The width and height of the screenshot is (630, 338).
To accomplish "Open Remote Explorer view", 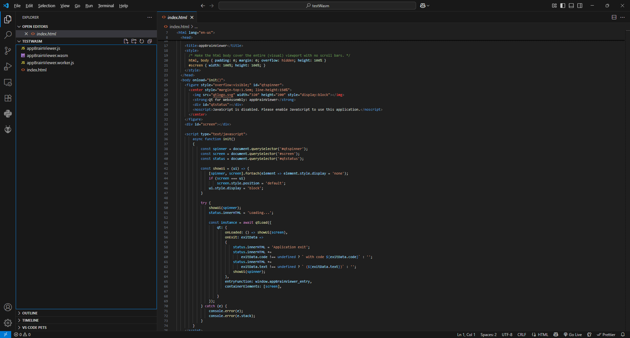I will (8, 82).
